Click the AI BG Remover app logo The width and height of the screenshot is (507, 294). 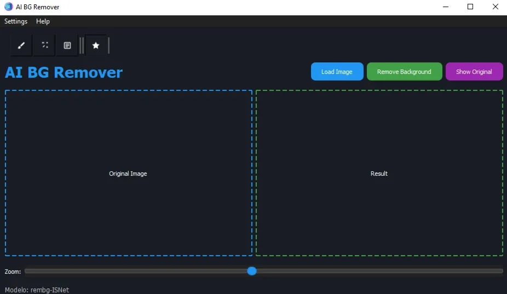click(x=8, y=7)
